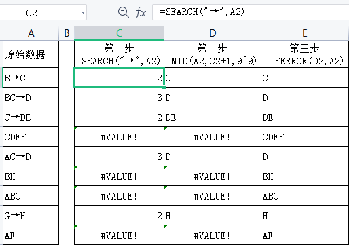Select column D header
Screen dimensions: 349x245
point(213,33)
